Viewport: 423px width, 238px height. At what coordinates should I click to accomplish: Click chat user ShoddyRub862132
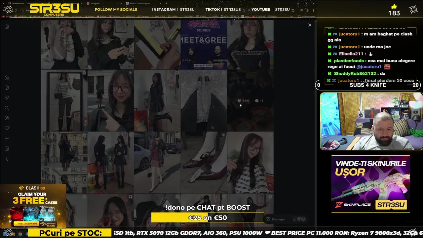(355, 73)
